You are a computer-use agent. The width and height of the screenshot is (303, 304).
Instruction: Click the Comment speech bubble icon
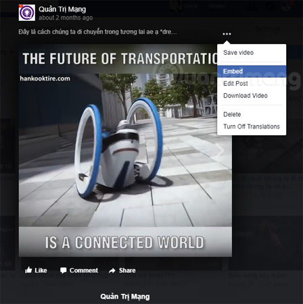pyautogui.click(x=64, y=270)
